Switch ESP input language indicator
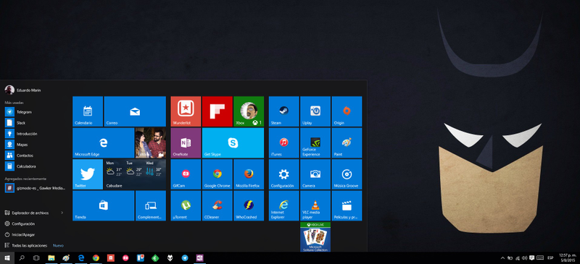580x264 pixels. pos(550,258)
